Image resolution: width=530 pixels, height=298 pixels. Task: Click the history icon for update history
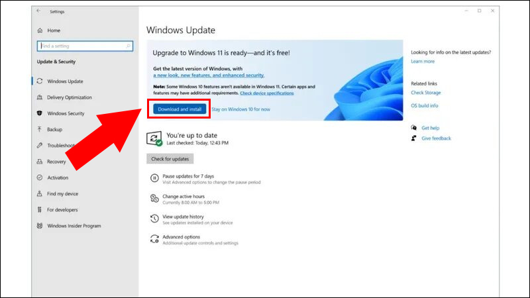tap(154, 219)
